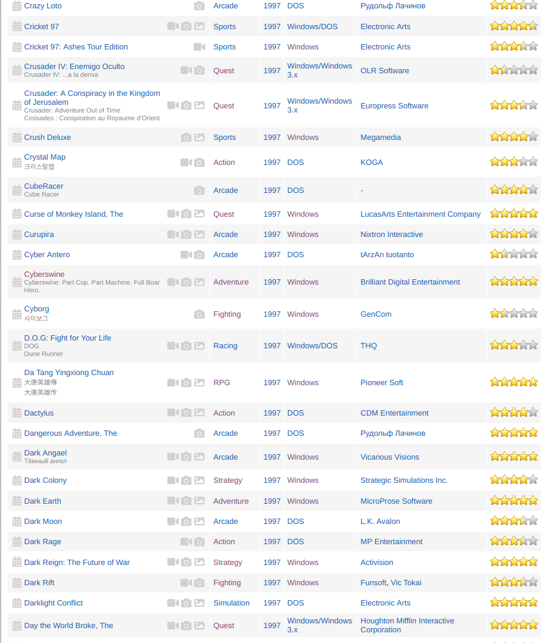This screenshot has height=643, width=542.
Task: Click the Crusader: A Conspiracy in the Kingdom title
Action: coord(92,98)
